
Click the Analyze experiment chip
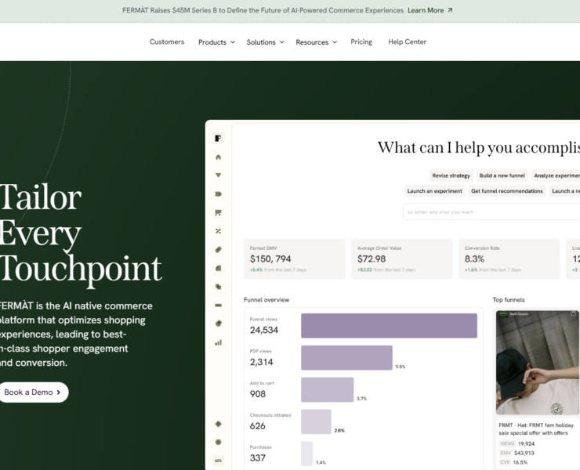(556, 175)
